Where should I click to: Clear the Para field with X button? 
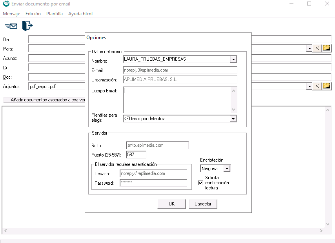317,49
